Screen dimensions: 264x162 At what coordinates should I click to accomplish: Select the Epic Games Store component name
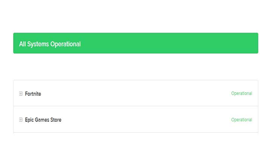tap(43, 120)
